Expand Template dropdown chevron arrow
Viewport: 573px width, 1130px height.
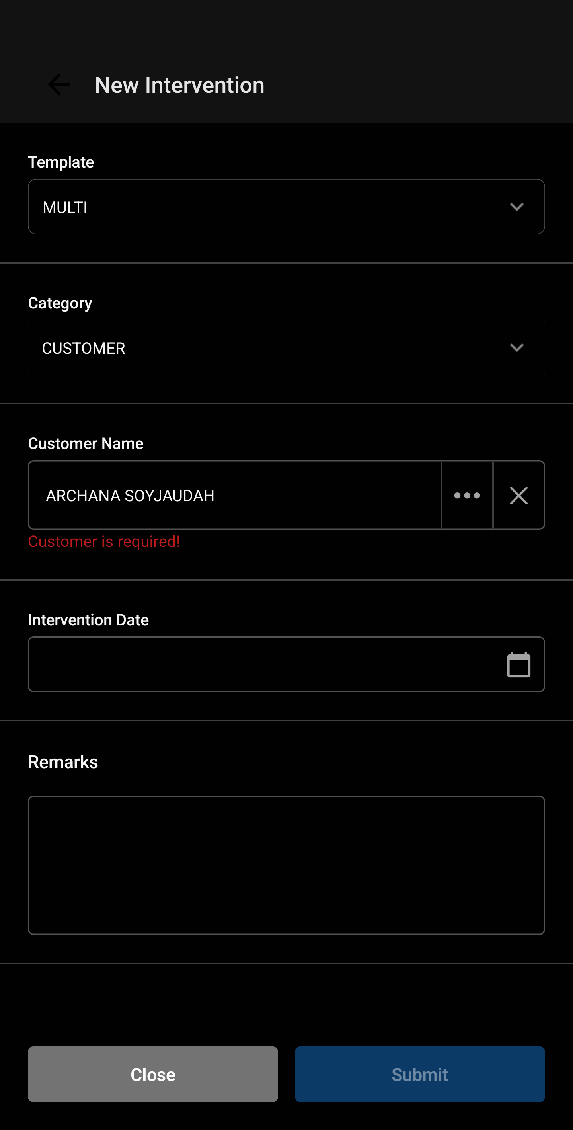(517, 207)
